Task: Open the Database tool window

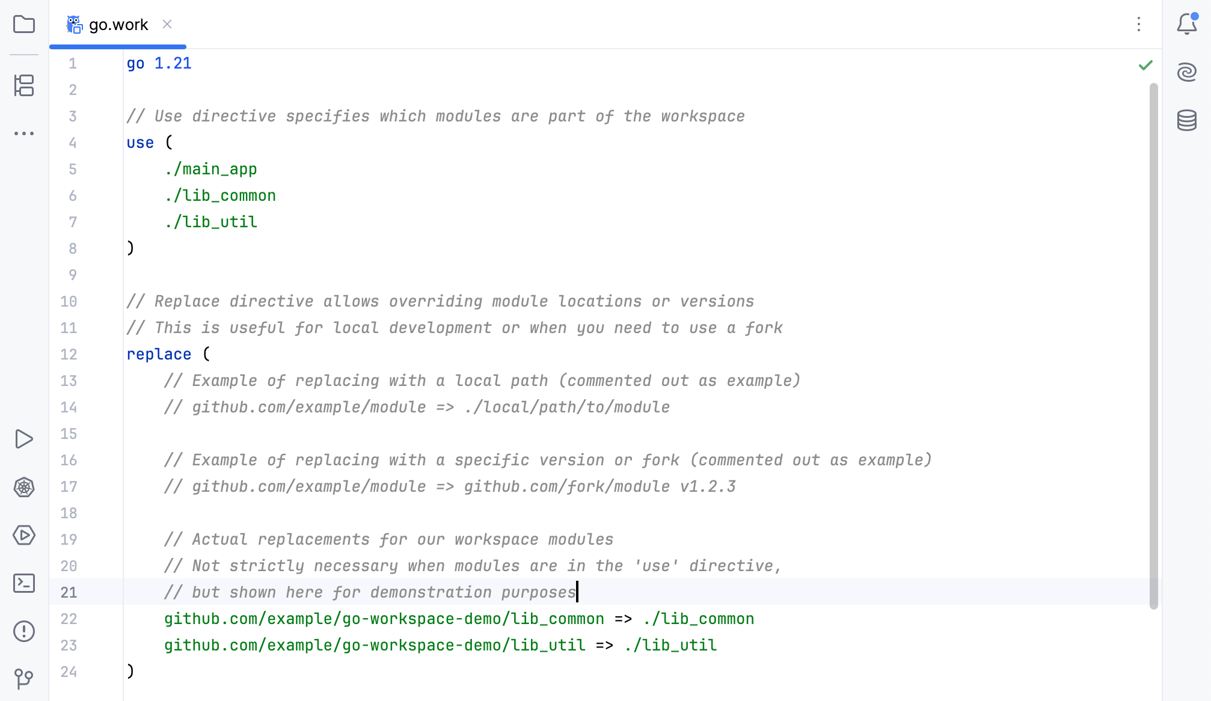Action: coord(1187,121)
